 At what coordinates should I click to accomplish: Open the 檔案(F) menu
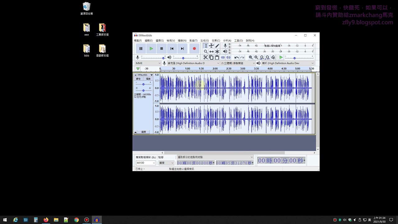pyautogui.click(x=138, y=40)
